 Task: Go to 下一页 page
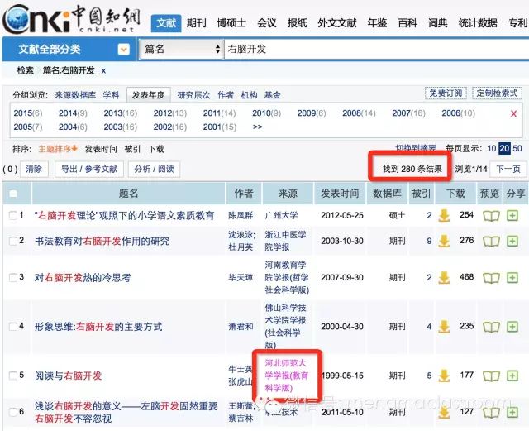pos(508,169)
